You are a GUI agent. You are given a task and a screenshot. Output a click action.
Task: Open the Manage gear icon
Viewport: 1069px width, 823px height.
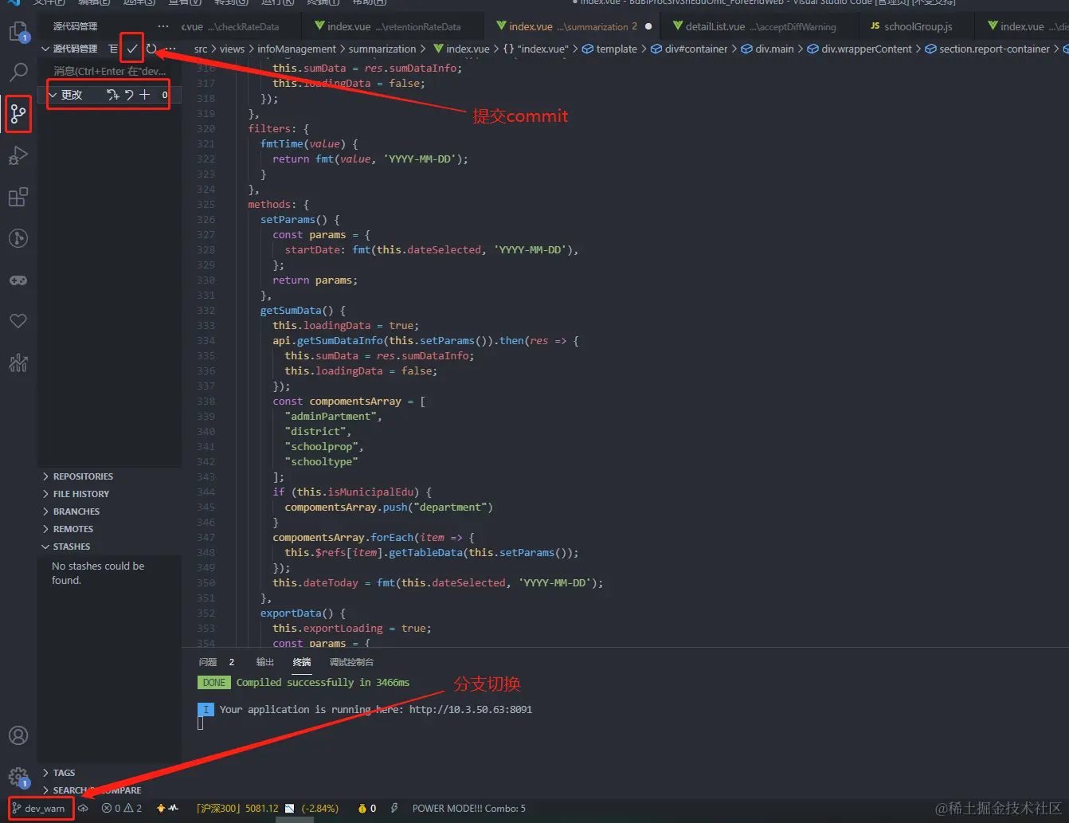[x=18, y=777]
